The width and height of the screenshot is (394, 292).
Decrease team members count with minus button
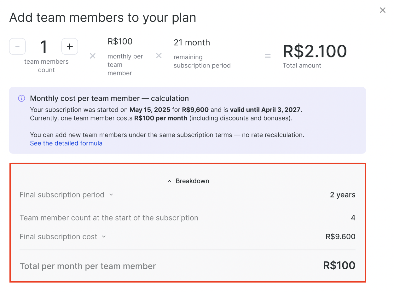point(17,47)
